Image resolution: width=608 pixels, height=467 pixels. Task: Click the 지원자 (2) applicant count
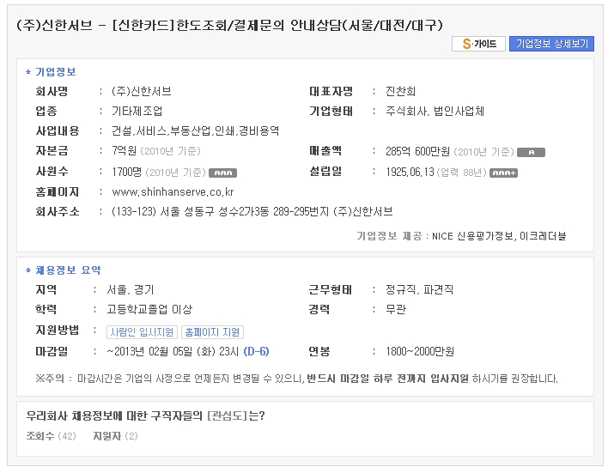[x=115, y=436]
